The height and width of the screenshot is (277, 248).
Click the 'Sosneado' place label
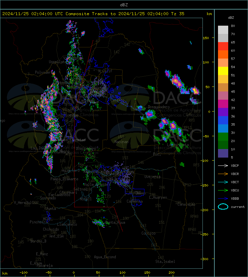pos(48,198)
